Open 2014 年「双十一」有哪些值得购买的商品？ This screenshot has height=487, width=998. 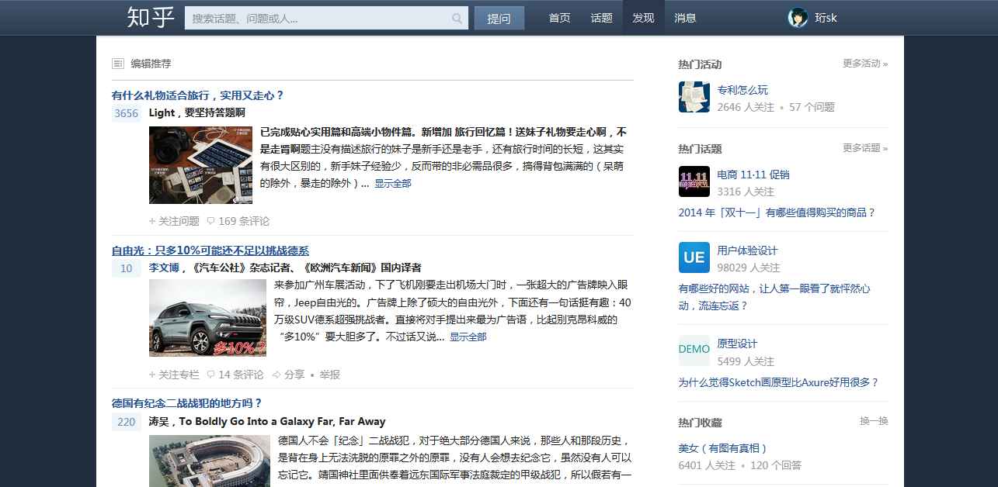pos(777,212)
